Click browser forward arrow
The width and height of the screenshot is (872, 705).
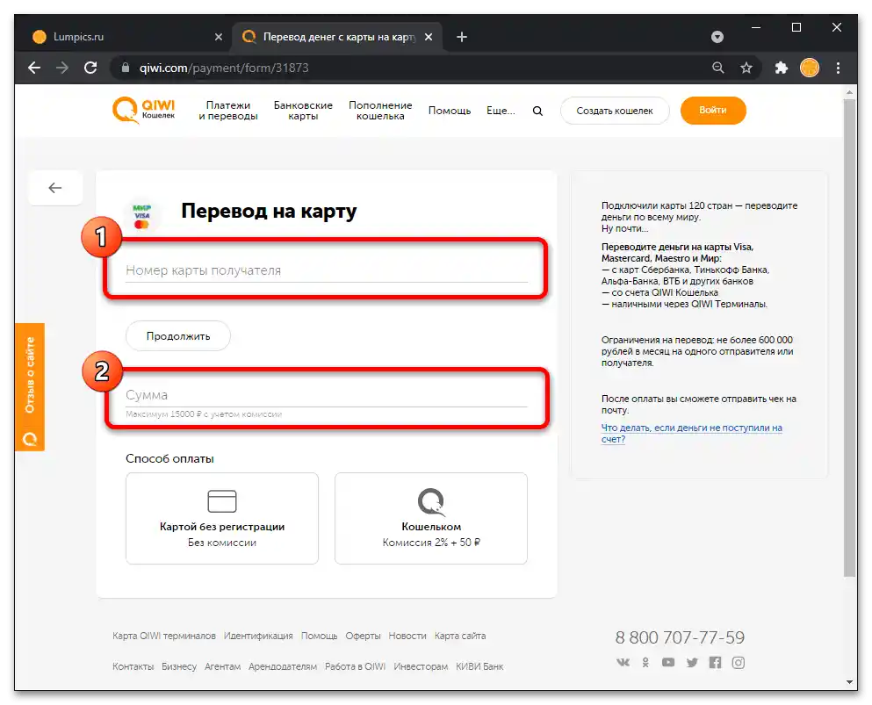[62, 68]
